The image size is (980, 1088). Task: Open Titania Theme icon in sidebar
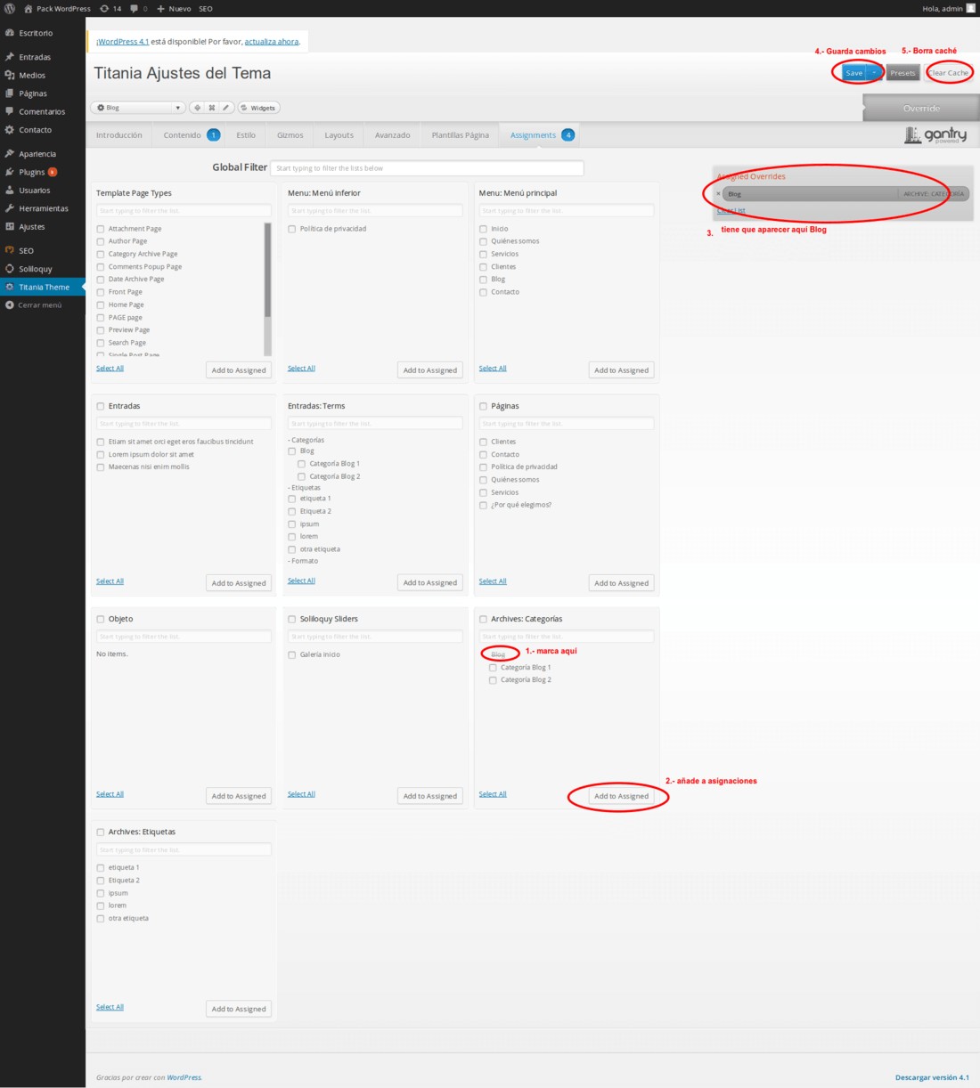tap(10, 287)
